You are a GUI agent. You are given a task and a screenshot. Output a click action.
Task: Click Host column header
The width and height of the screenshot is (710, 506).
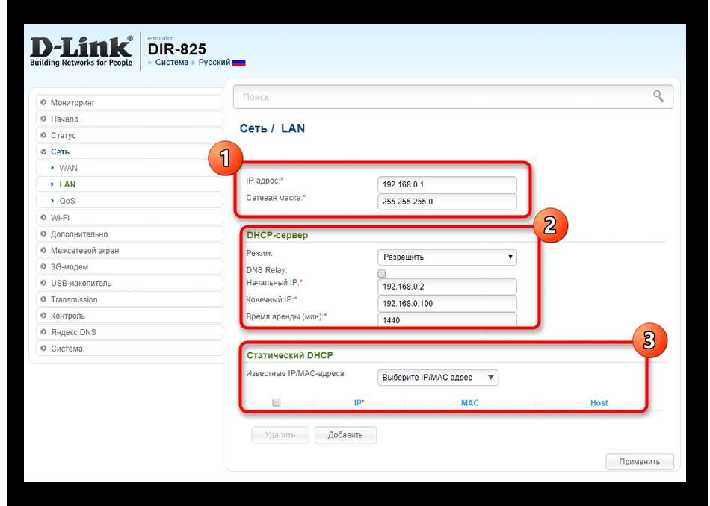click(x=599, y=402)
